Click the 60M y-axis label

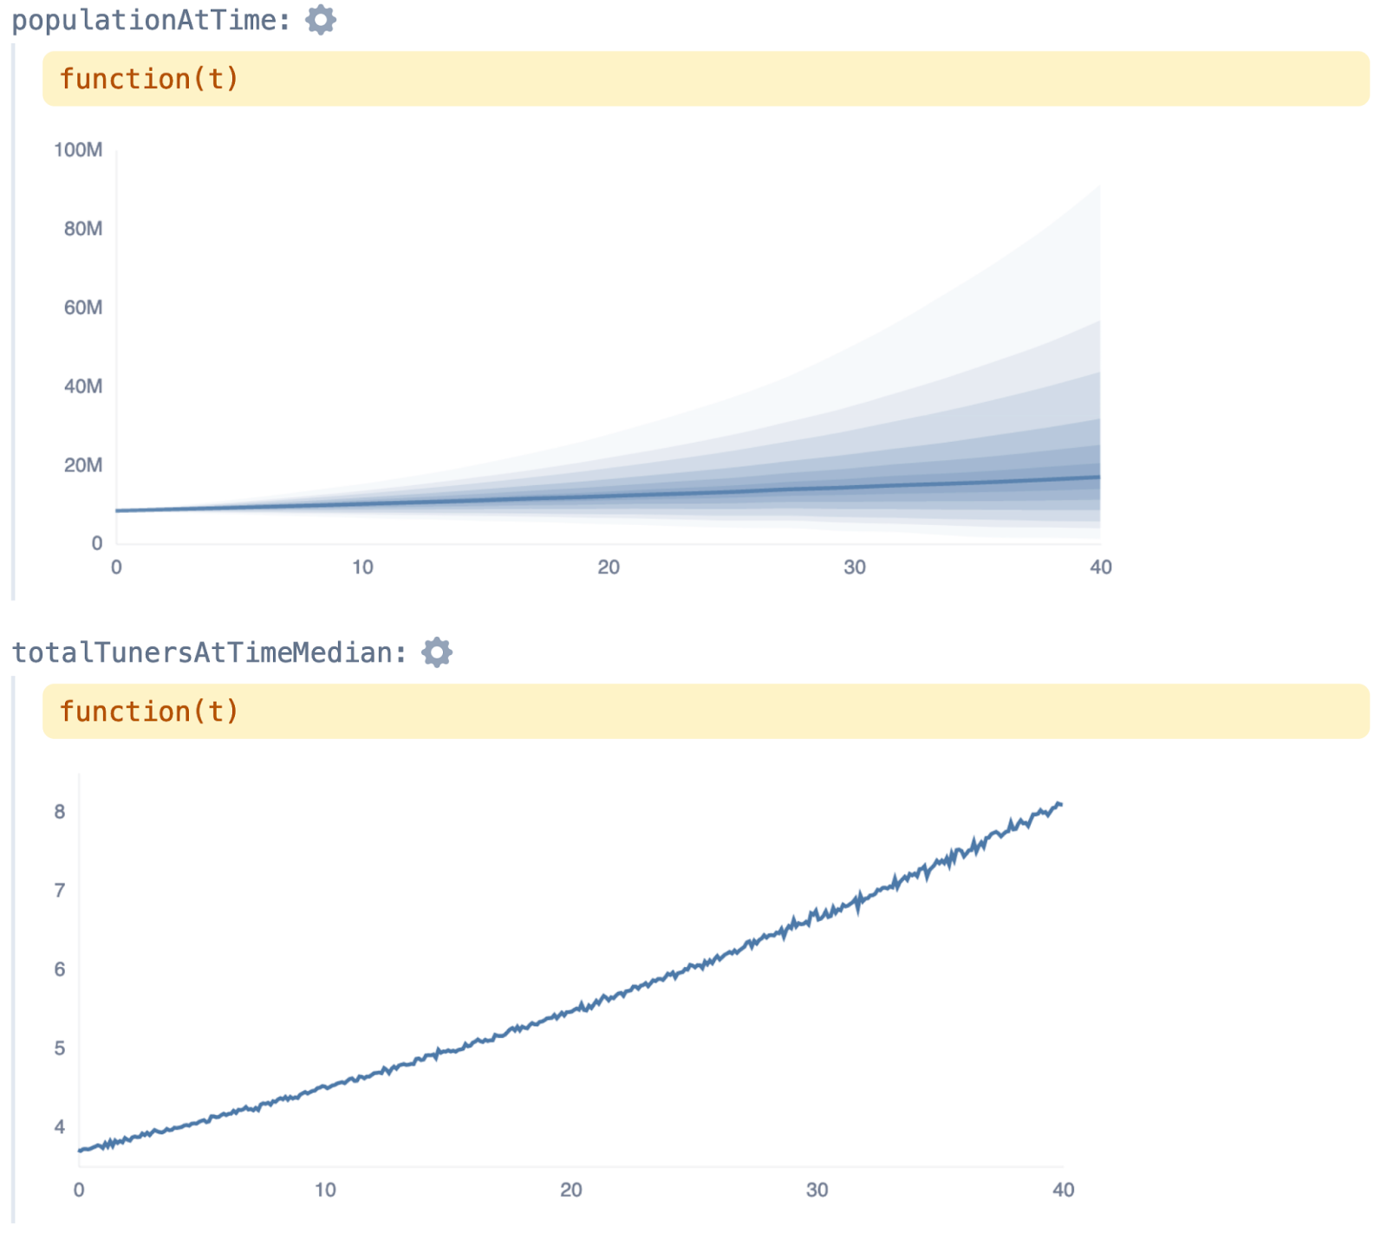82,308
